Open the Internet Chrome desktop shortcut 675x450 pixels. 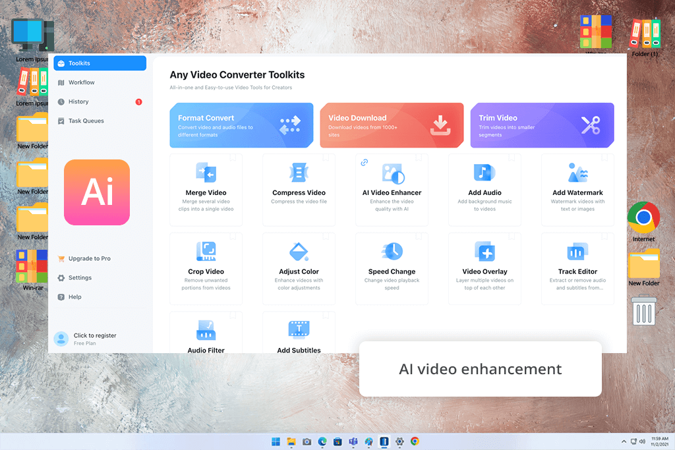(x=643, y=221)
